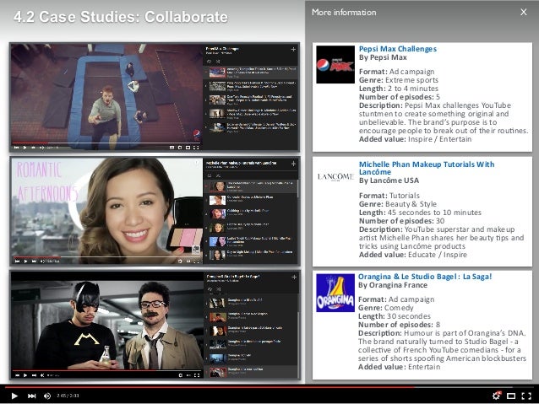Toggle theater mode in main player
The width and height of the screenshot is (539, 404).
tap(511, 395)
